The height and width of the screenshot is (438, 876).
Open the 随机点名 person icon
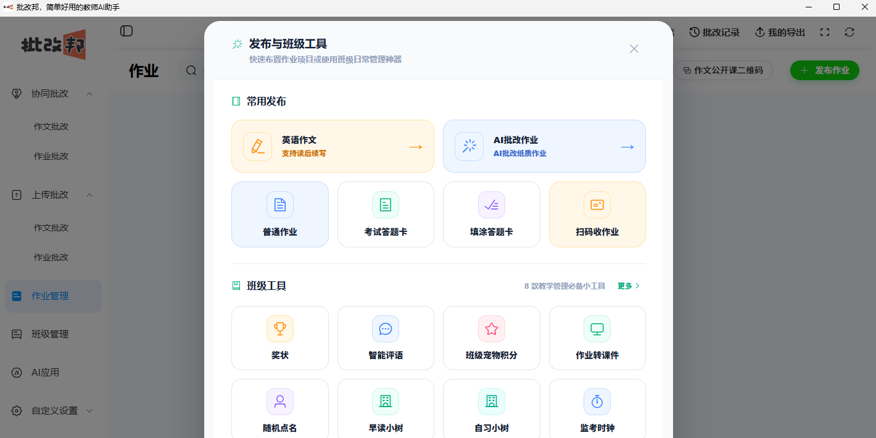[280, 402]
